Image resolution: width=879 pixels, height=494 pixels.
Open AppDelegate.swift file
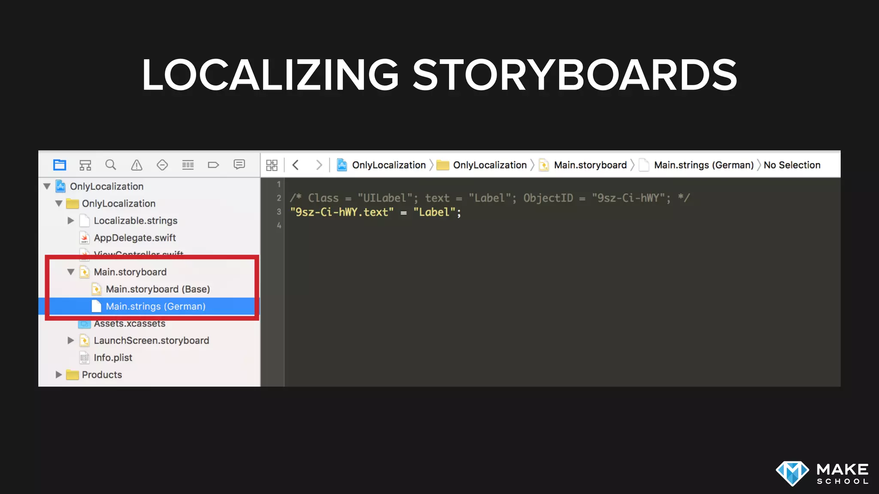click(149, 238)
